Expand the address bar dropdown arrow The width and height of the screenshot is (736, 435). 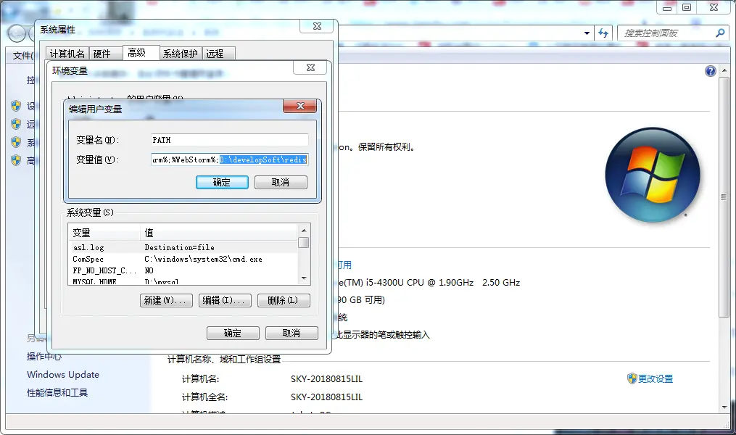pyautogui.click(x=587, y=33)
